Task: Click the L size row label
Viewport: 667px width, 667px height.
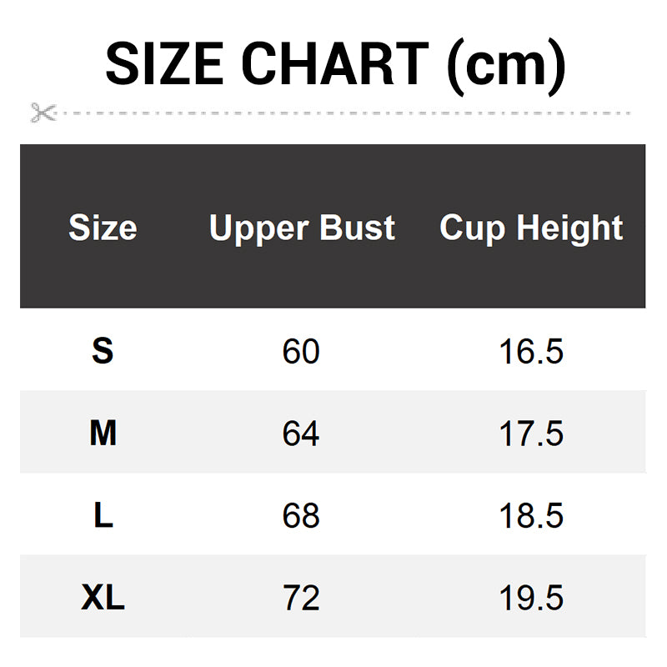Action: [x=103, y=516]
